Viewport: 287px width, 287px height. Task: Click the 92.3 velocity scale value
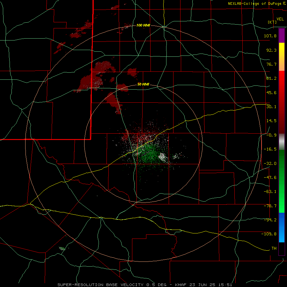(271, 50)
